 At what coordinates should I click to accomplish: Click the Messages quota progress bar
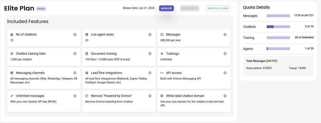278,16
